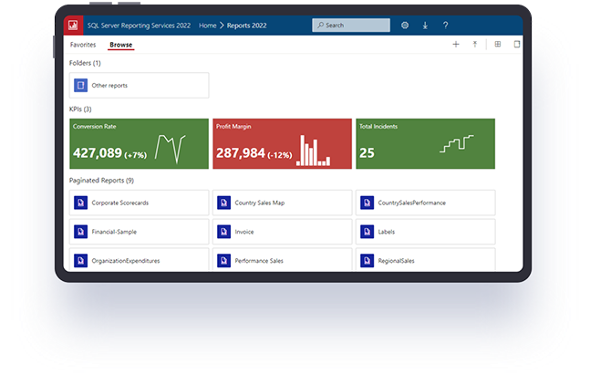Select the Browse tab
Screen dimensions: 590x385
(x=120, y=45)
